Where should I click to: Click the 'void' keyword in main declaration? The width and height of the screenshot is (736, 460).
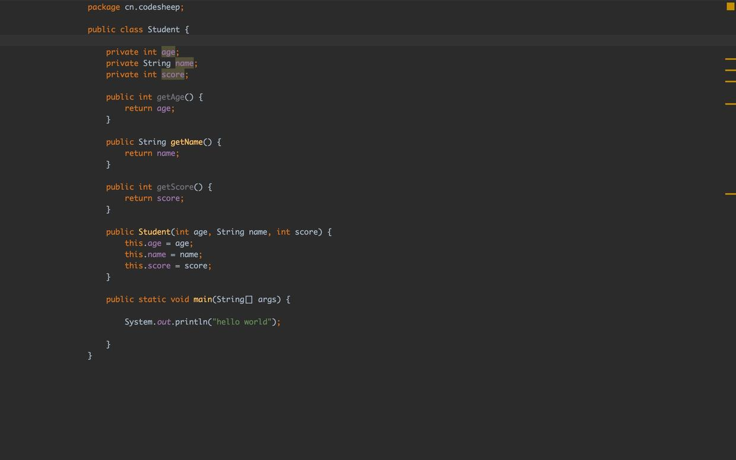point(180,300)
